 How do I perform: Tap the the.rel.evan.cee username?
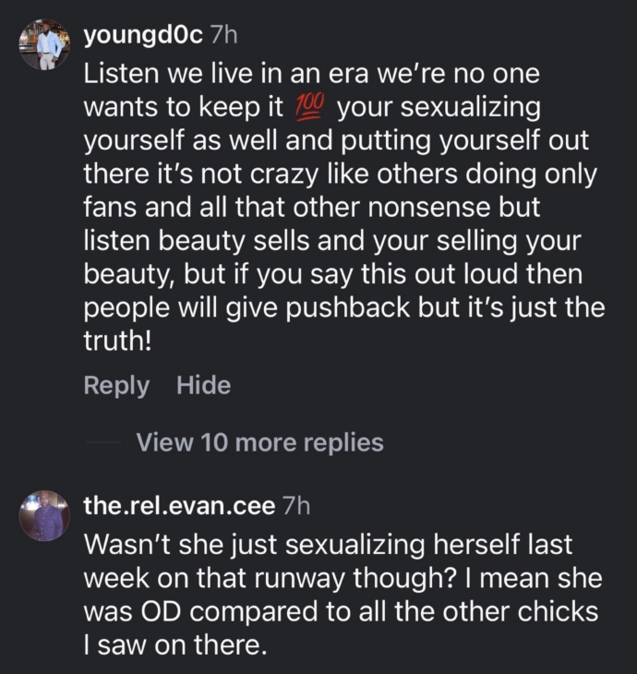pyautogui.click(x=179, y=505)
